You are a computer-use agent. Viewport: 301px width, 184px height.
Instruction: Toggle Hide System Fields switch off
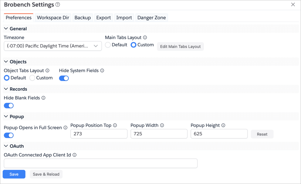coord(64,78)
